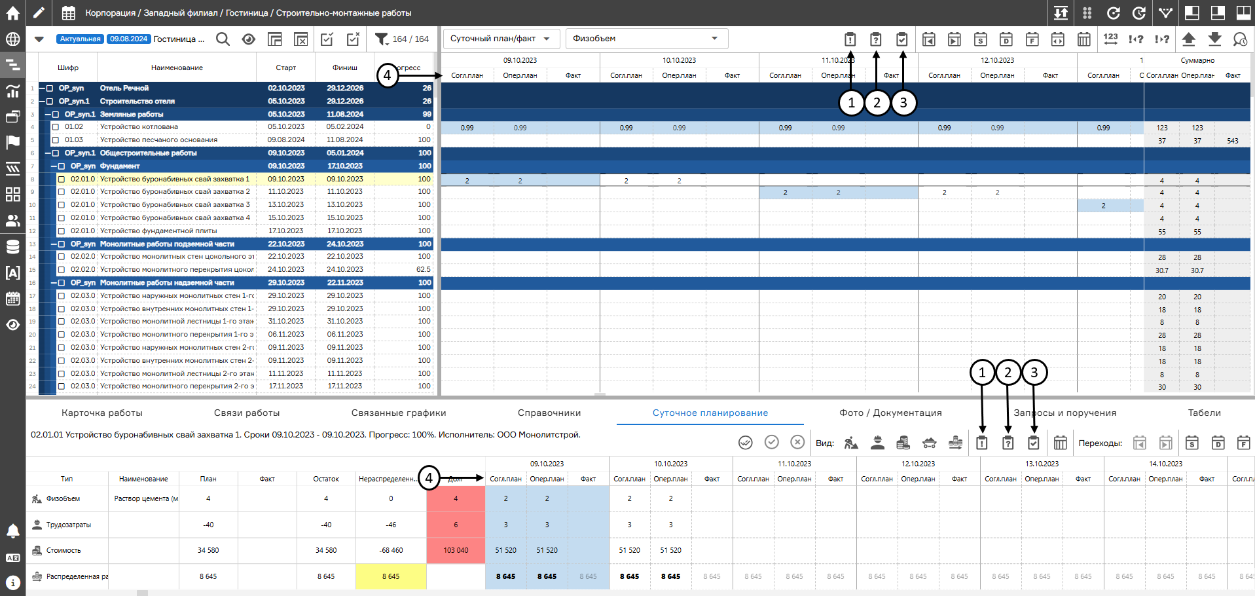The width and height of the screenshot is (1255, 596).
Task: Click the Актуальная version badge
Action: point(81,39)
